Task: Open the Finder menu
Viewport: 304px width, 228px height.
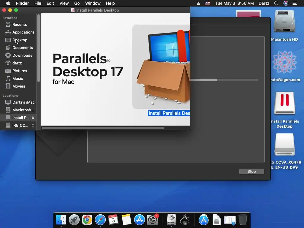Action: point(23,3)
